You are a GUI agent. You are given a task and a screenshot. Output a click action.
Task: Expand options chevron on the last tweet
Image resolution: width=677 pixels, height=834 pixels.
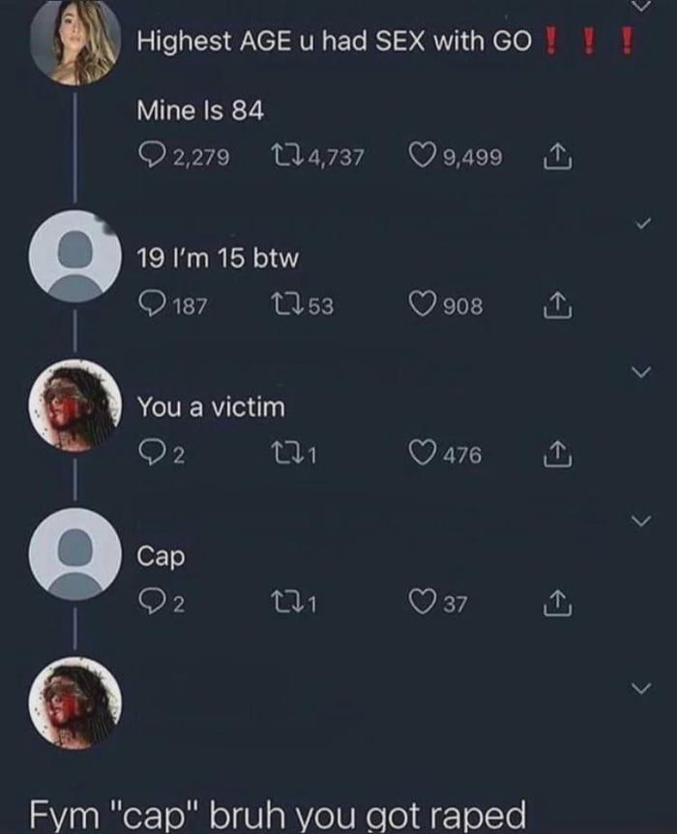tap(641, 688)
